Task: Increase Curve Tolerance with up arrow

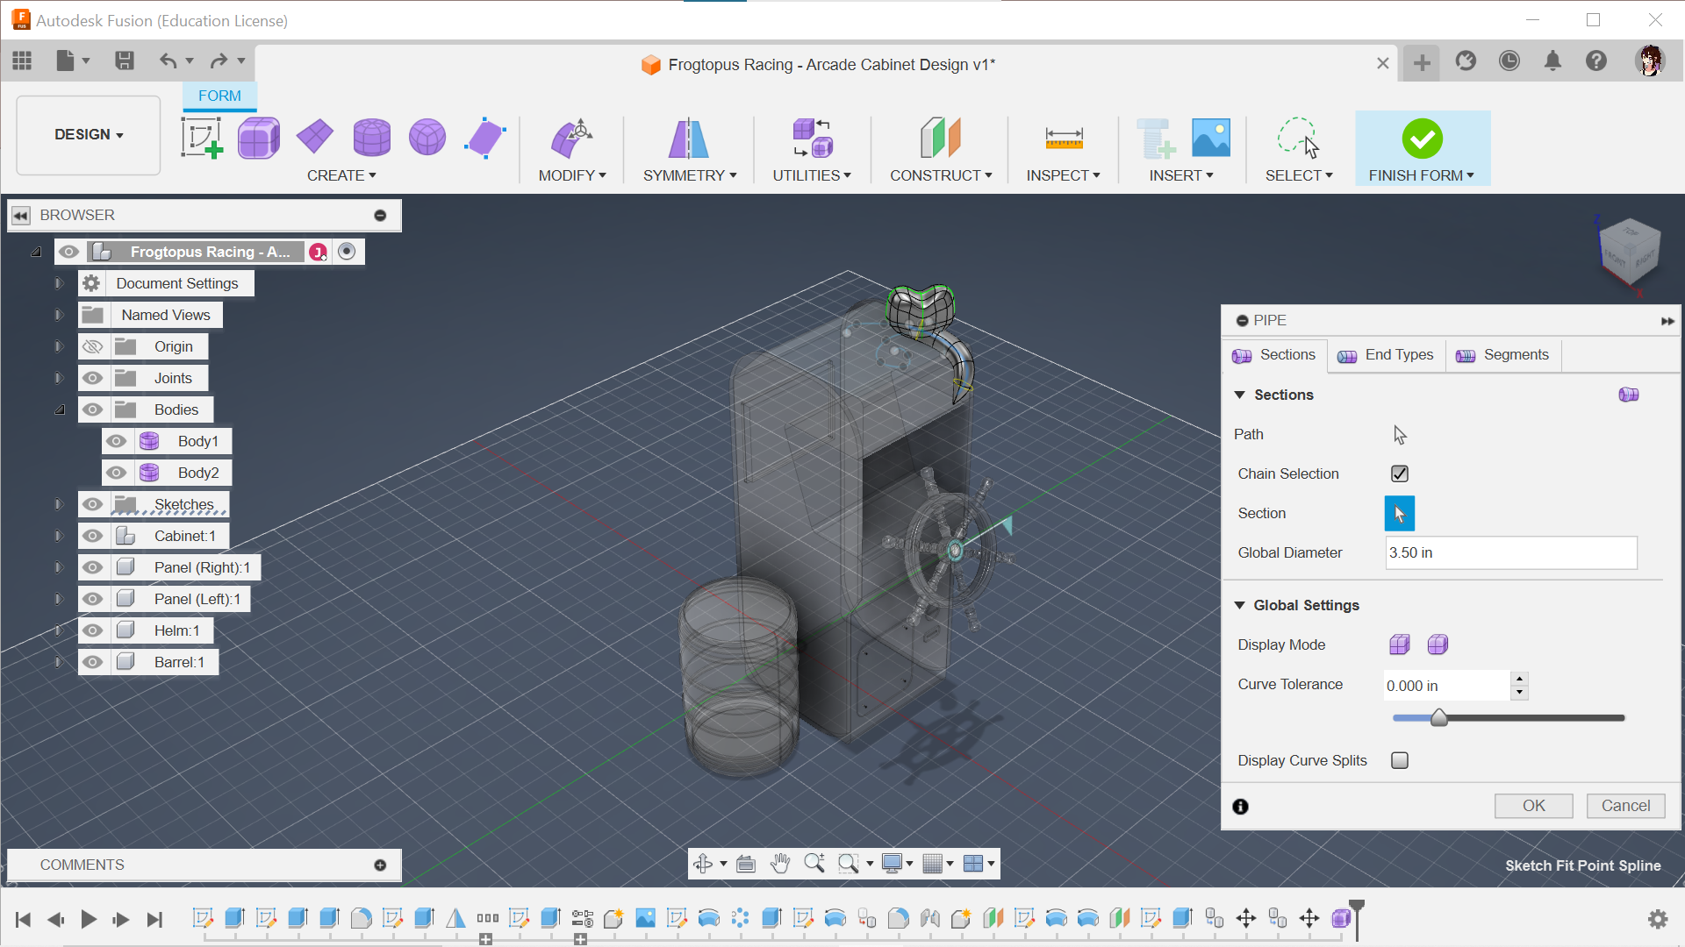Action: (x=1520, y=679)
